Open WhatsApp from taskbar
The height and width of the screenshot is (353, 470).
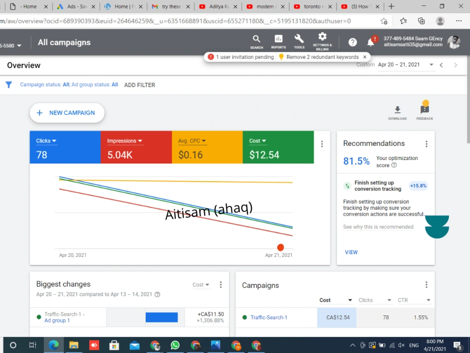click(175, 345)
